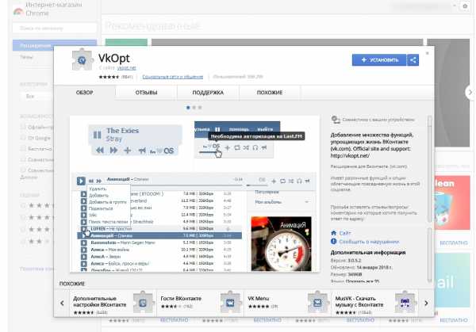476x332 pixels.
Task: Click the report abuse link
Action: point(369,242)
